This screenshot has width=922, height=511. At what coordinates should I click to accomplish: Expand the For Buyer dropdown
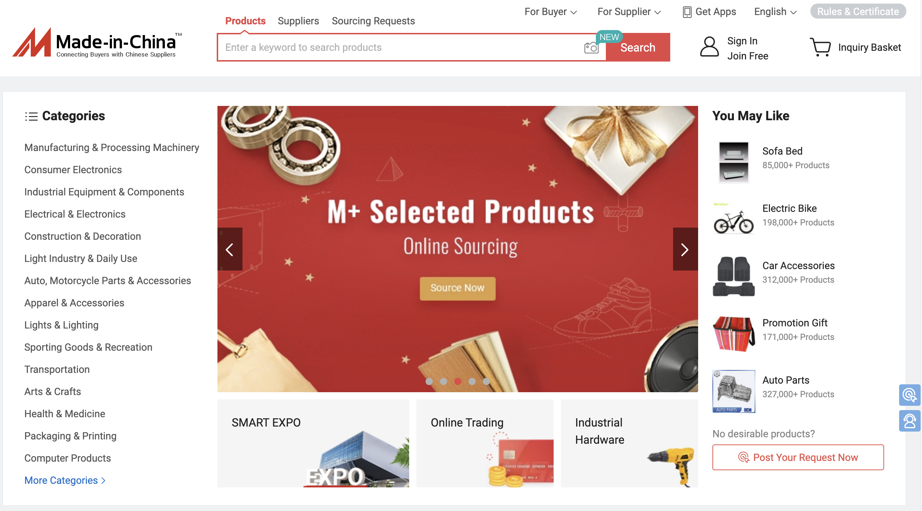550,12
